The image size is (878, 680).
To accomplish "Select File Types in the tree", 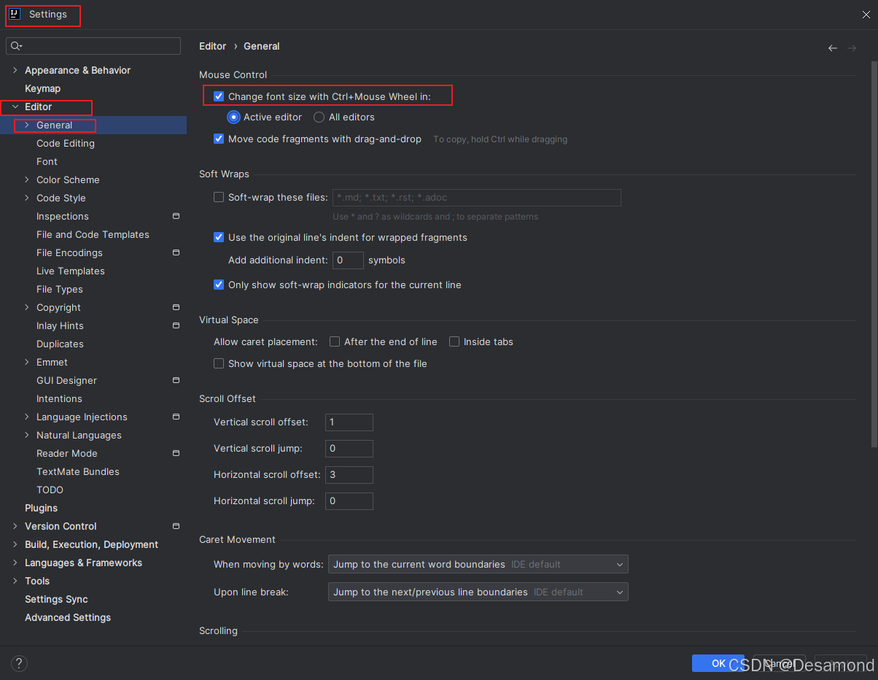I will point(60,289).
